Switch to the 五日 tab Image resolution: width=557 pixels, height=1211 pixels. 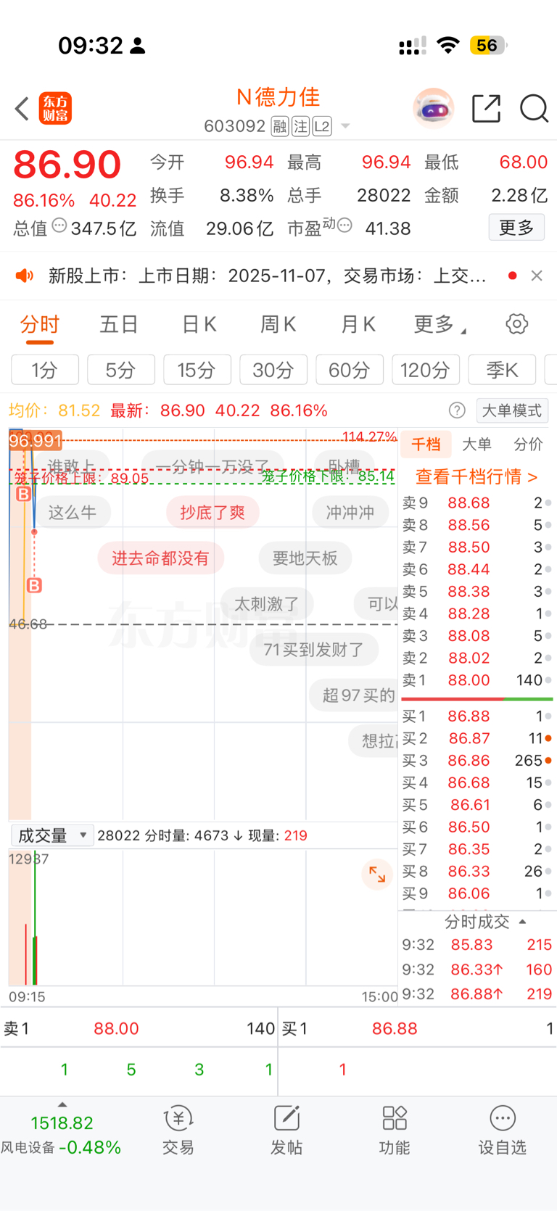coord(119,324)
